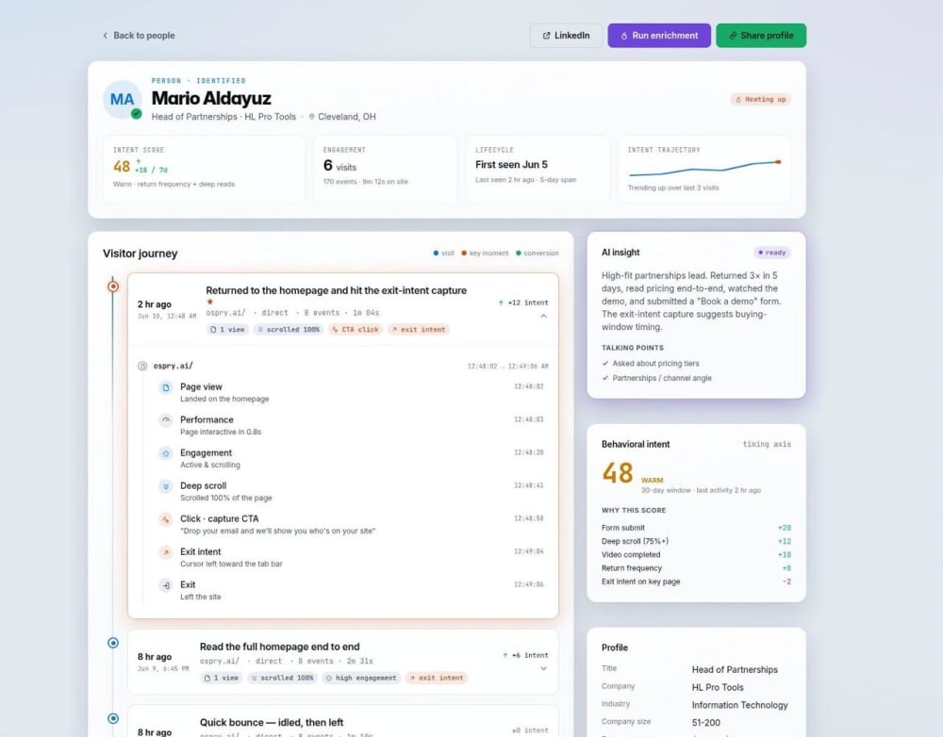Click the CTA click tag

[x=356, y=330]
